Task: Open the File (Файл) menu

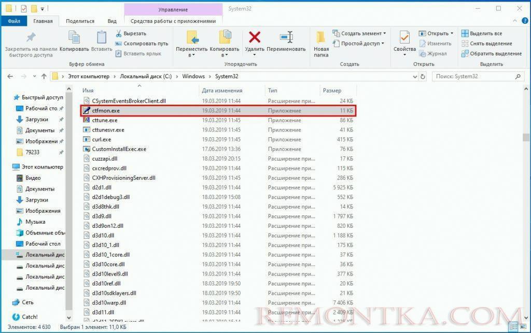Action: point(14,21)
